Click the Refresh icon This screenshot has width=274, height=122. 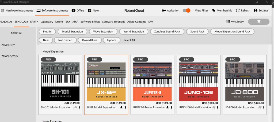pos(238,10)
